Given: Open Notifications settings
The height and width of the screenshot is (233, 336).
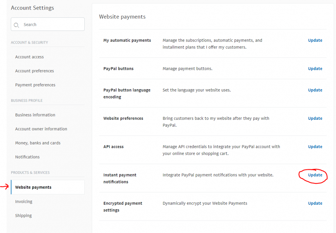Looking at the screenshot, I should (28, 157).
